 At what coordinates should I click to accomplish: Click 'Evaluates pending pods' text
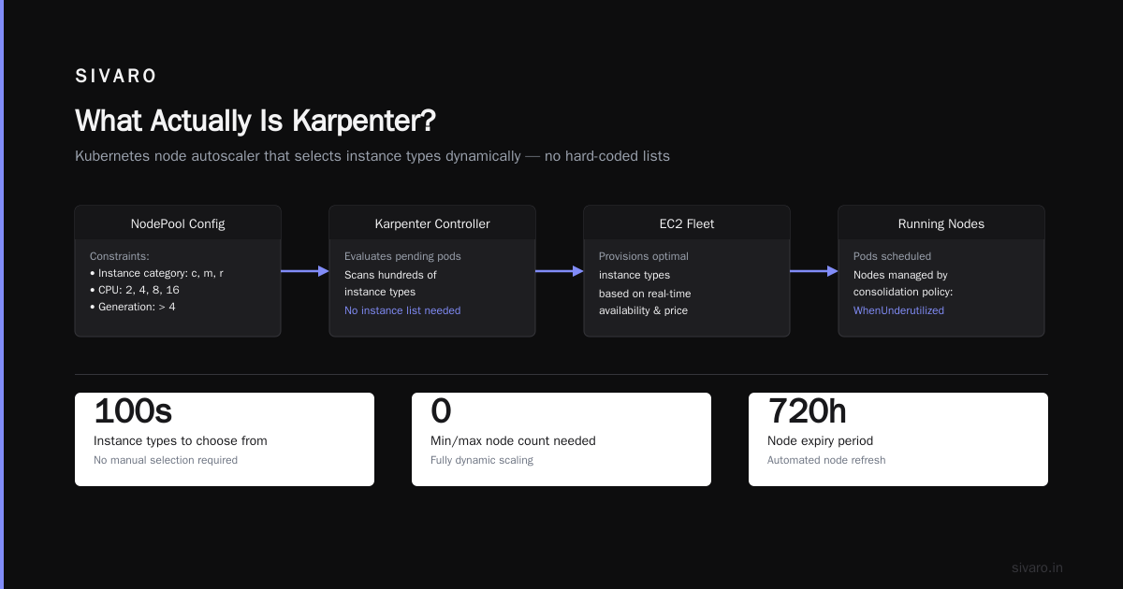pyautogui.click(x=402, y=256)
